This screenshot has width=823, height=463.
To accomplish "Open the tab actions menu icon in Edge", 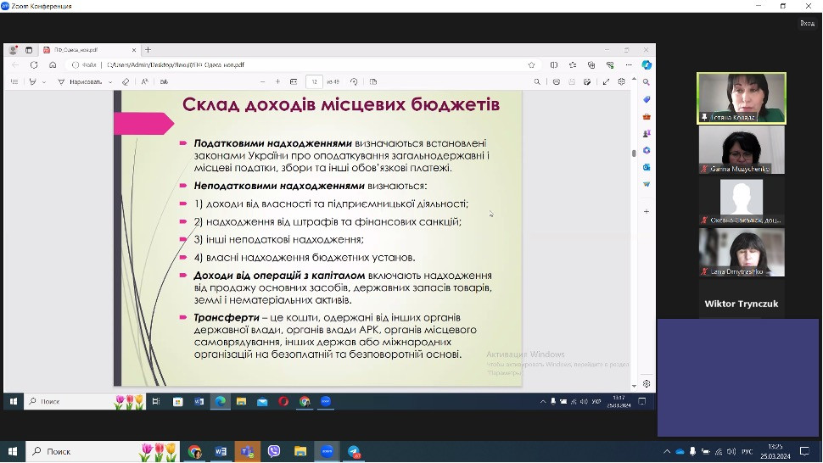I will 29,50.
